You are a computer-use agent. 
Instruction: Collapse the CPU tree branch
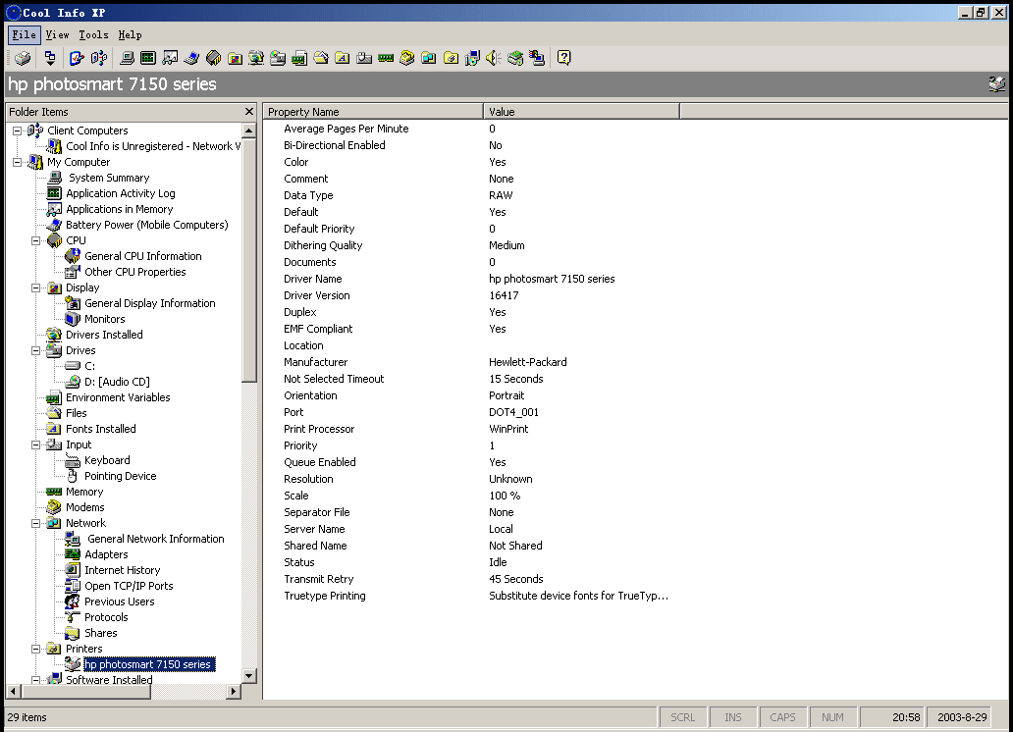pyautogui.click(x=36, y=240)
